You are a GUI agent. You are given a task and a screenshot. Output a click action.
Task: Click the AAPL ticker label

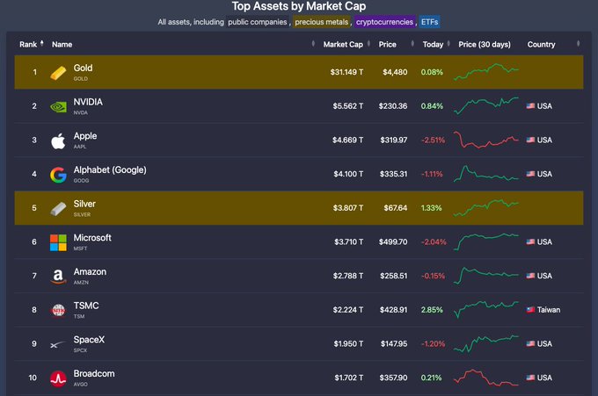(x=80, y=147)
